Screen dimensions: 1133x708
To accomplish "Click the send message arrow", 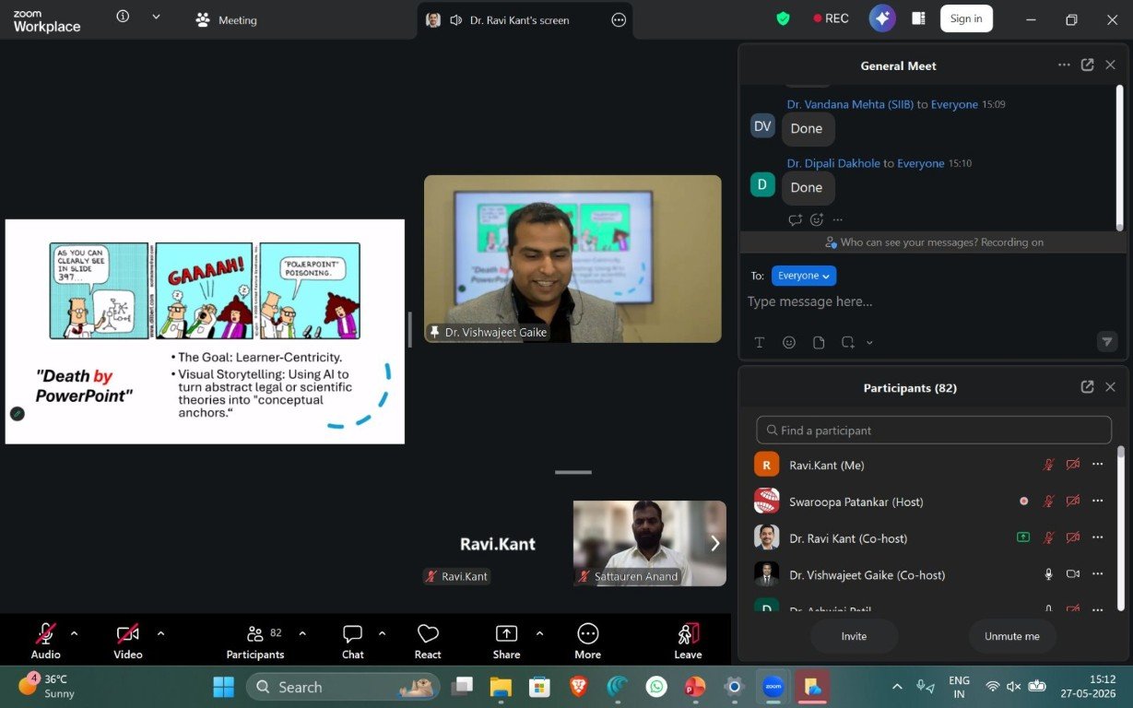I will (1107, 342).
